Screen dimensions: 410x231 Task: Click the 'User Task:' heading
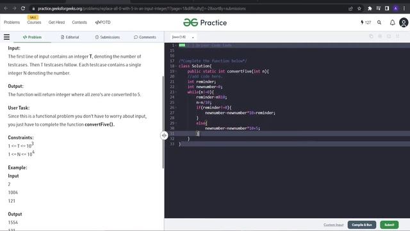tap(19, 108)
